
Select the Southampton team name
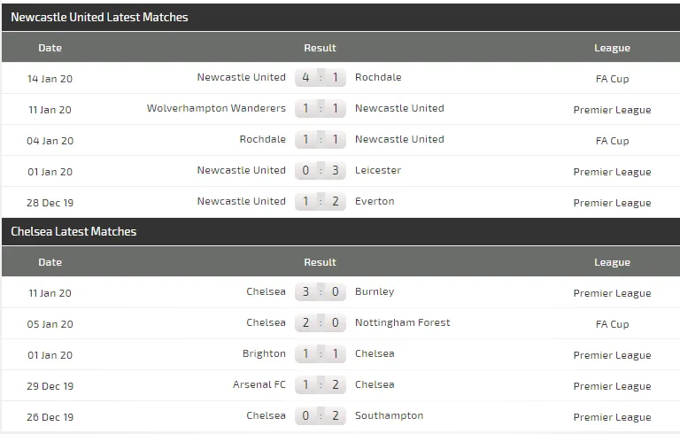(x=389, y=415)
